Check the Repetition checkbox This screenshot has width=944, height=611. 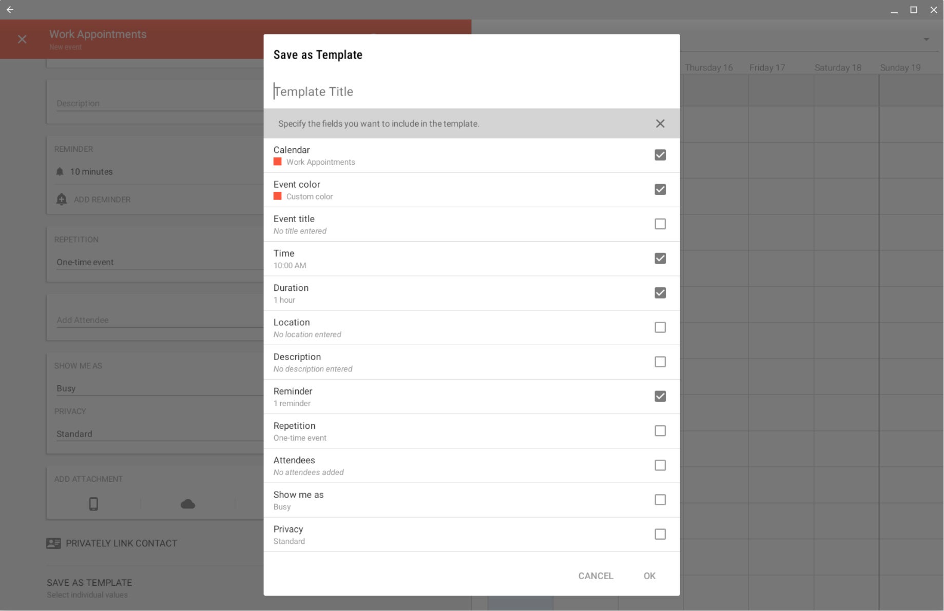click(x=660, y=430)
